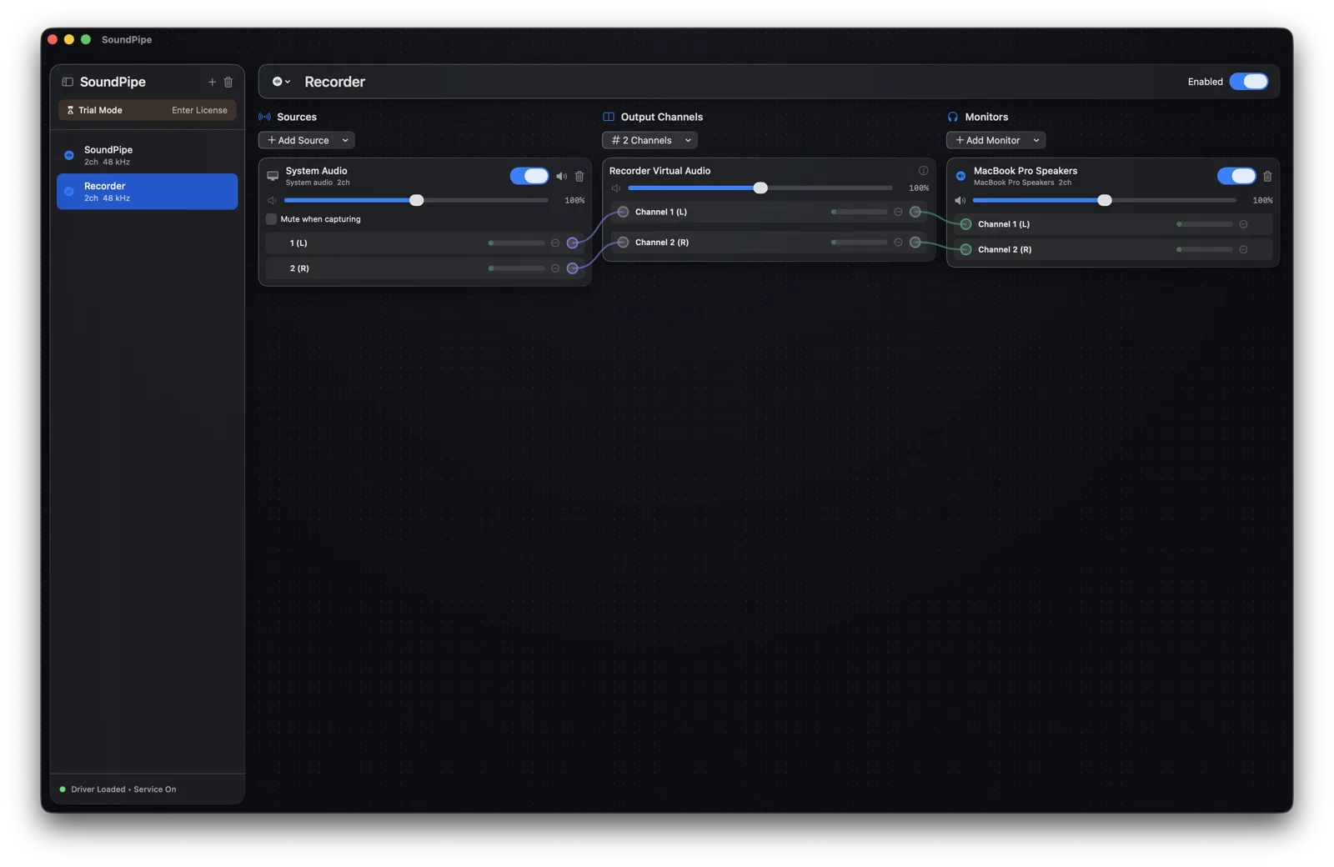Click output connector of output Channel 1 (L)
The height and width of the screenshot is (867, 1334).
(x=915, y=212)
